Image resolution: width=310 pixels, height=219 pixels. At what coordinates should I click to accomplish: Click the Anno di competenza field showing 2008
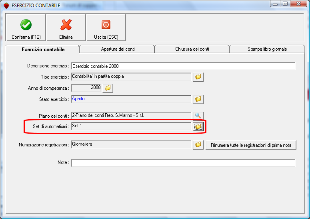tap(86, 88)
